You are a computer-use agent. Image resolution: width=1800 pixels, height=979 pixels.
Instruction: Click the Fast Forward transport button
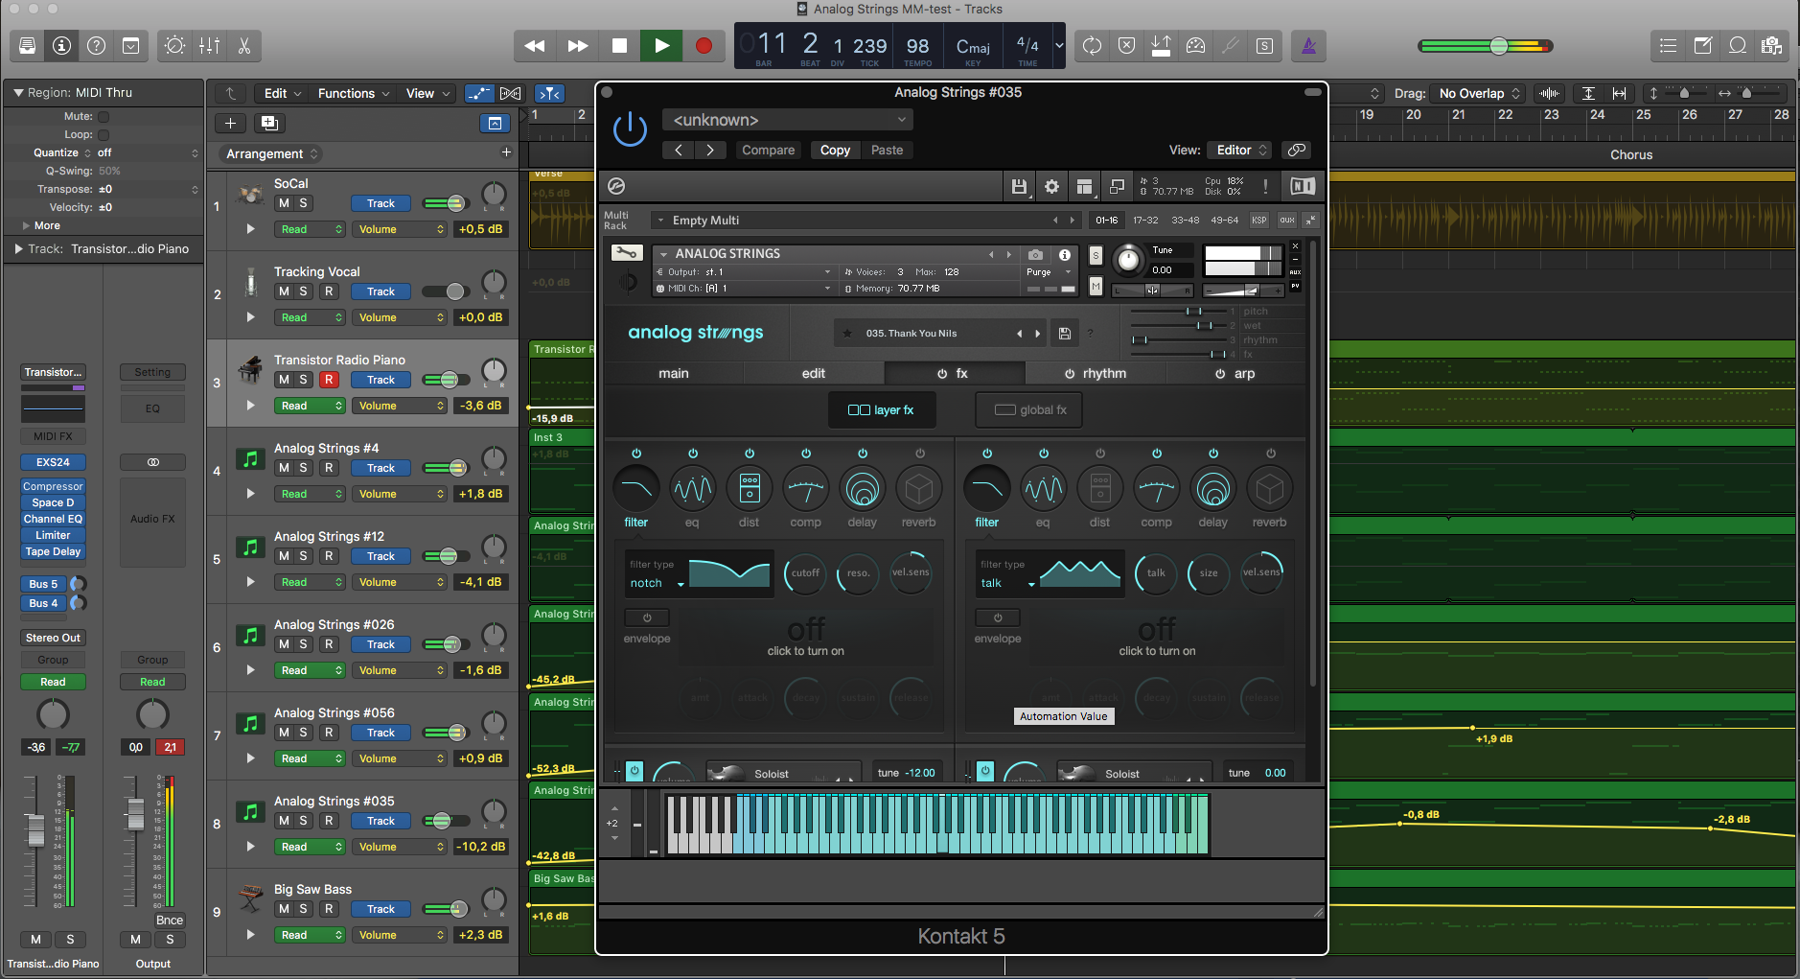pos(577,45)
